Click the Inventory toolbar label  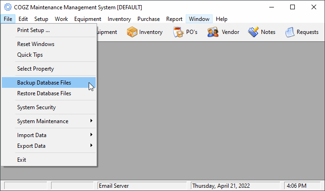coord(151,32)
